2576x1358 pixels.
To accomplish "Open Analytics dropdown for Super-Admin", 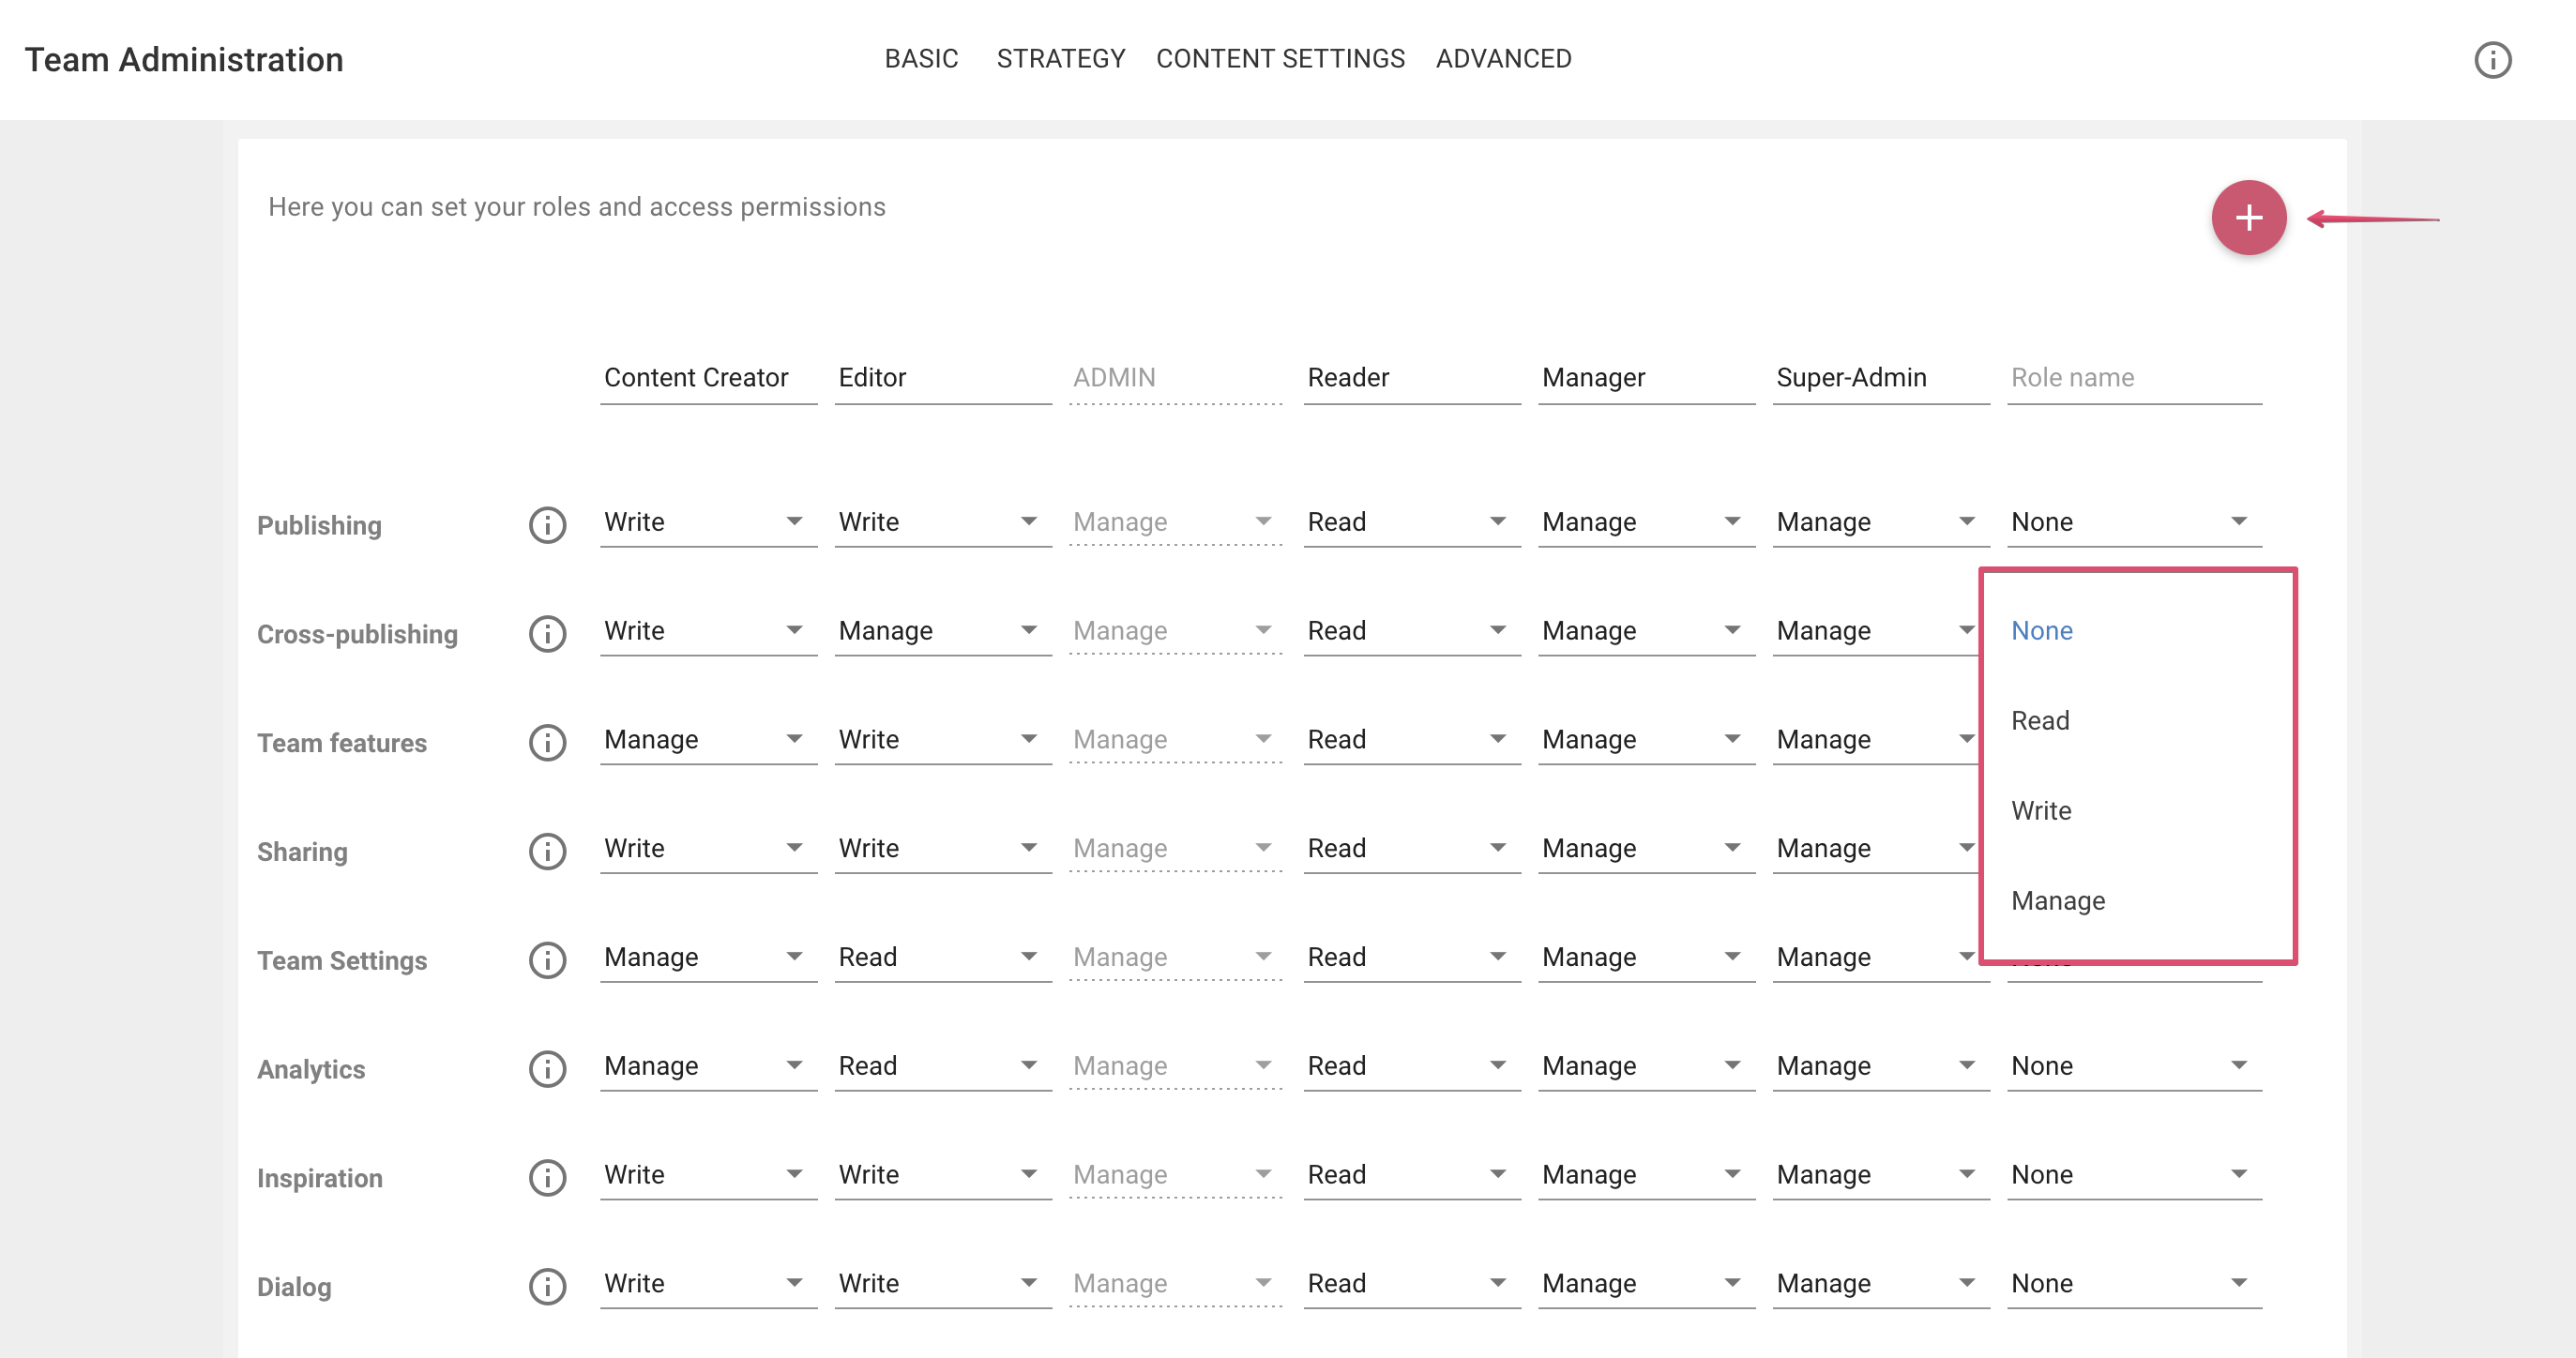I will pyautogui.click(x=1881, y=1066).
